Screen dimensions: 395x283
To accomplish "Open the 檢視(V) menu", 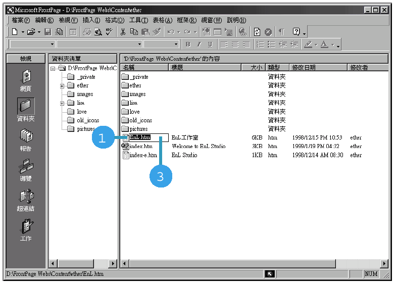I will point(68,20).
